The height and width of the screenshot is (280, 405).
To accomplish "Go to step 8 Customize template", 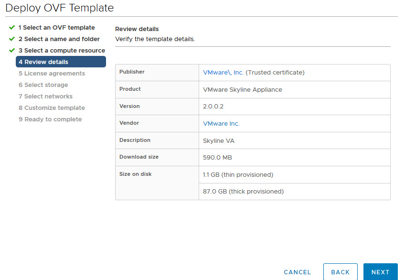I will (52, 108).
